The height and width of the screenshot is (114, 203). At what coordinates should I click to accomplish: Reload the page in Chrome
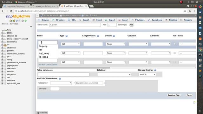11,11
